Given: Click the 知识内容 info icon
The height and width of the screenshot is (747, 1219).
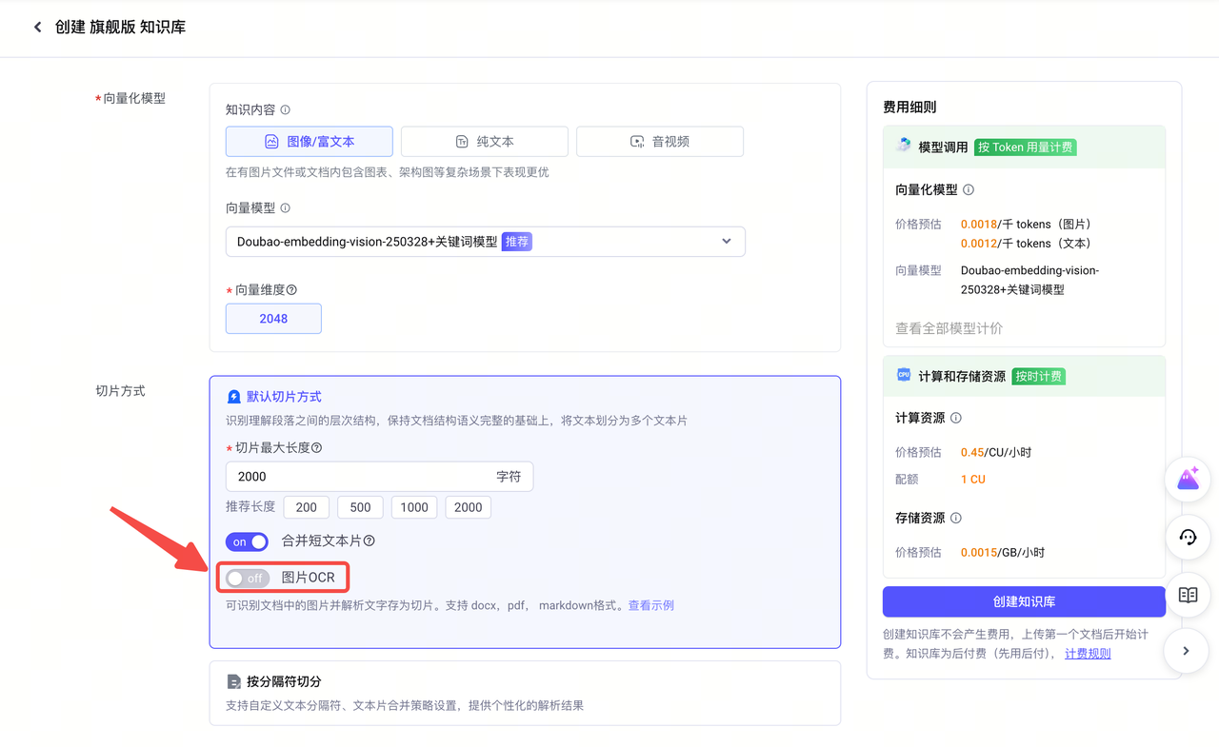Looking at the screenshot, I should pos(285,110).
